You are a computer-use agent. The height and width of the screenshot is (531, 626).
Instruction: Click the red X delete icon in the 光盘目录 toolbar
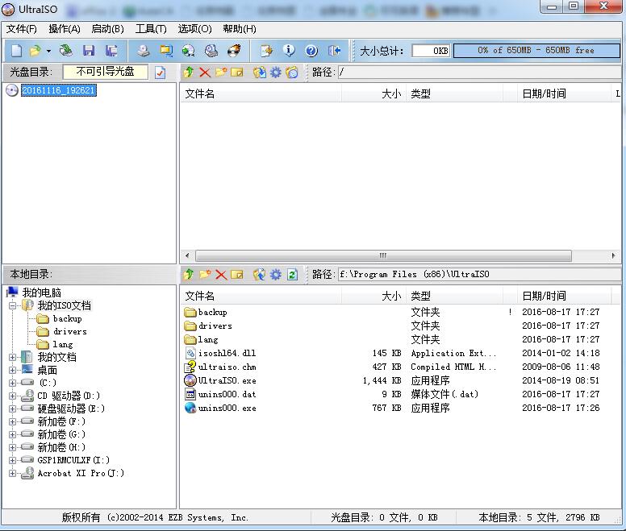(205, 73)
